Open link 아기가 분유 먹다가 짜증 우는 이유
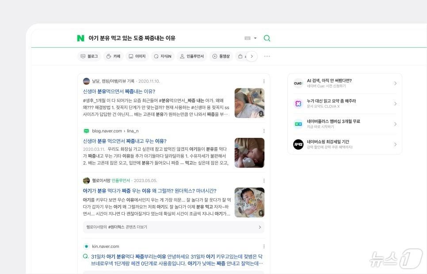Screen dimensions: 427x274 pos(149,191)
